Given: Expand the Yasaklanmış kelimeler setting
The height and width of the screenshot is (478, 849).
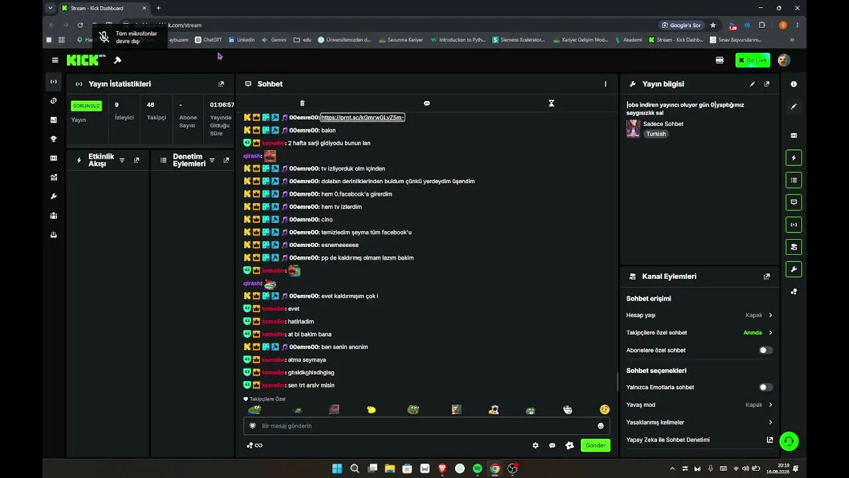Looking at the screenshot, I should click(x=700, y=422).
